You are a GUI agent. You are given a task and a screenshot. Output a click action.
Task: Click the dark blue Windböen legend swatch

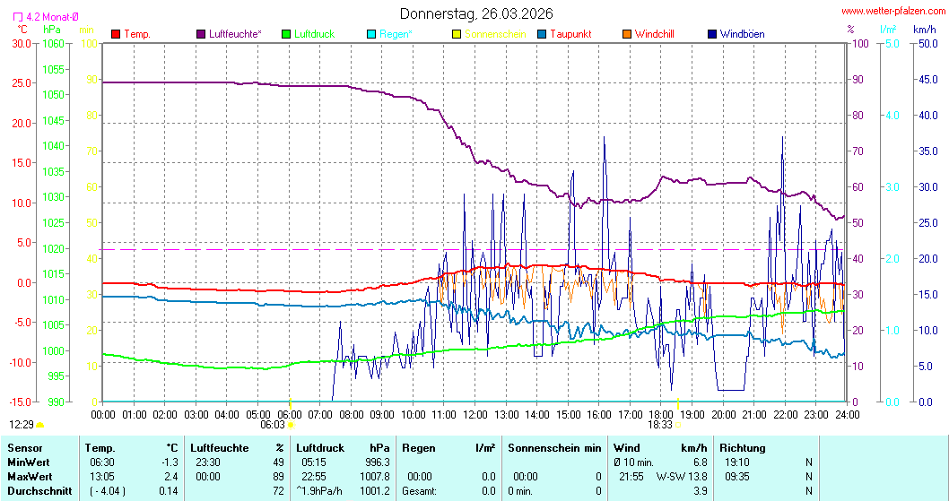click(x=712, y=34)
